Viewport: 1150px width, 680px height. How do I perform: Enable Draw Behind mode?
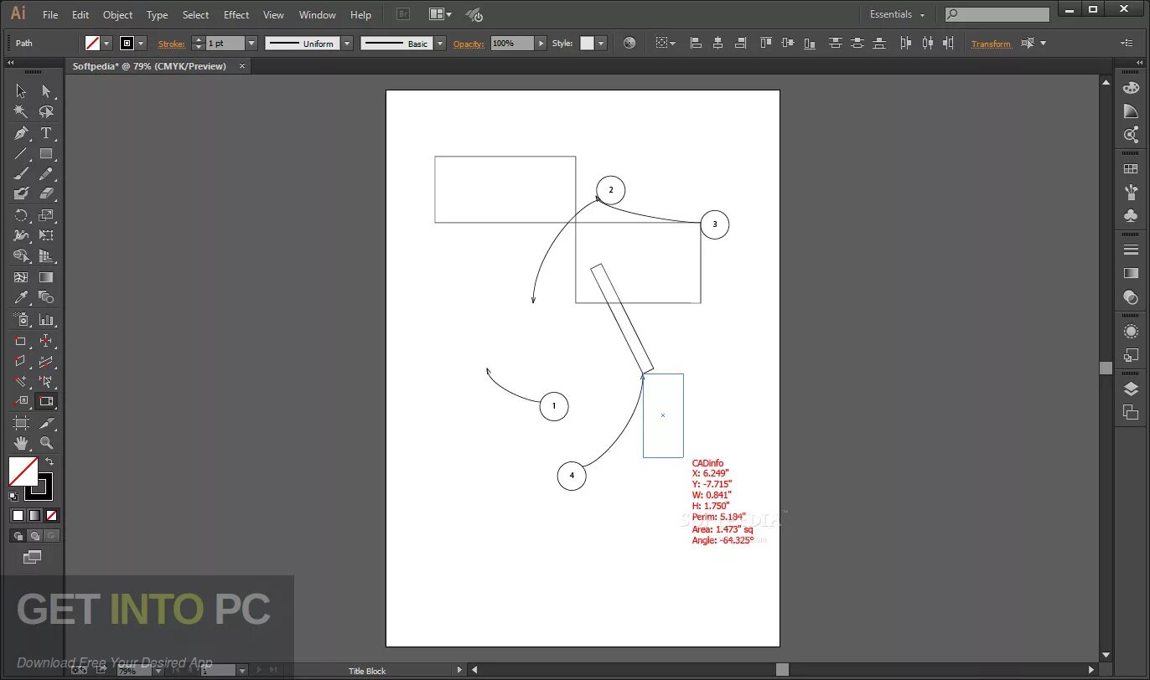click(x=34, y=536)
